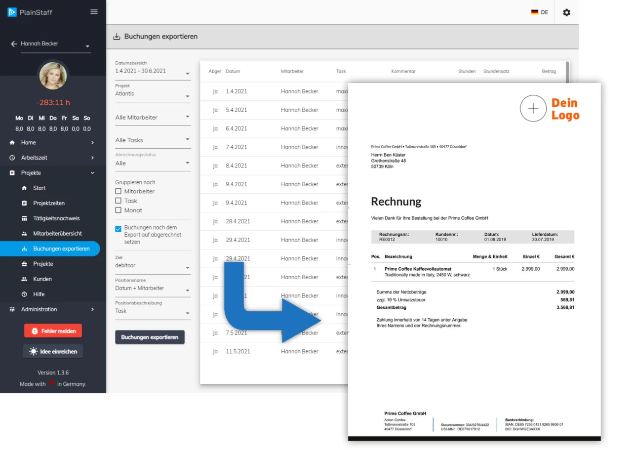Click the Datum column header
The height and width of the screenshot is (456, 634).
point(233,72)
